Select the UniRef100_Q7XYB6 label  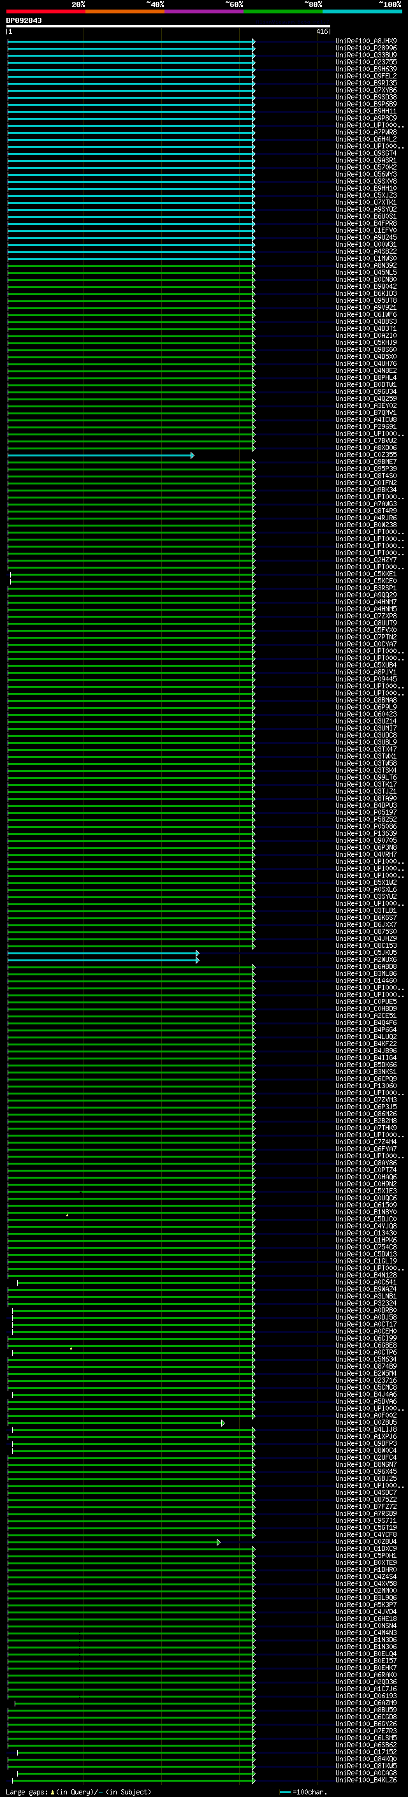366,90
